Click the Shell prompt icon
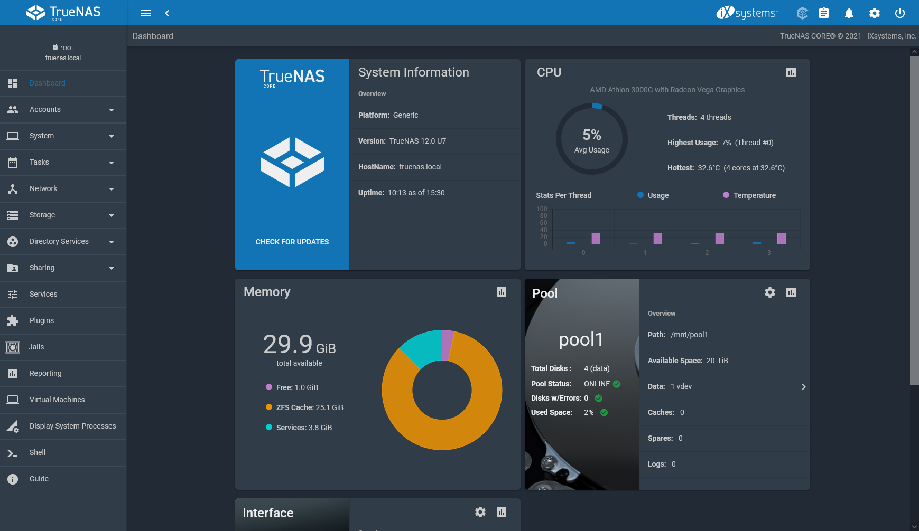Viewport: 919px width, 531px height. coord(13,453)
